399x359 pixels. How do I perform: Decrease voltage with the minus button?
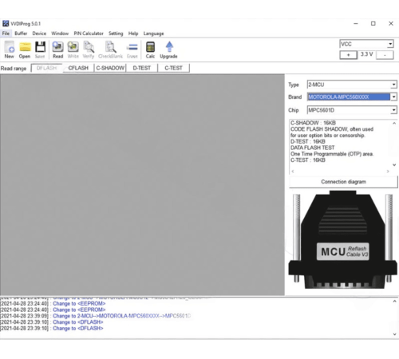coord(385,55)
